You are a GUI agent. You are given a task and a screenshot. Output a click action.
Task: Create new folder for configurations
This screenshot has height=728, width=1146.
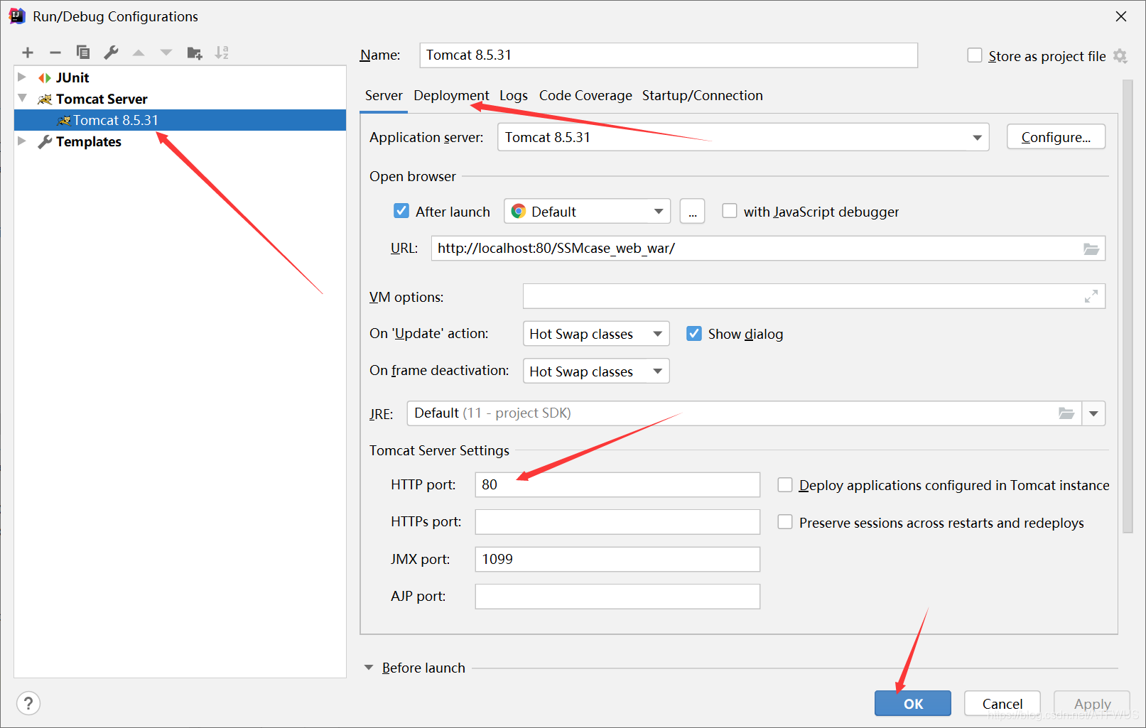(195, 53)
